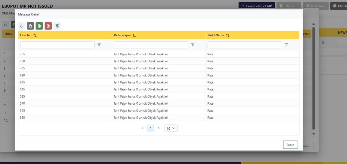347x164 pixels.
Task: Export Message Detail to PDF (red icon)
Action: point(48,26)
